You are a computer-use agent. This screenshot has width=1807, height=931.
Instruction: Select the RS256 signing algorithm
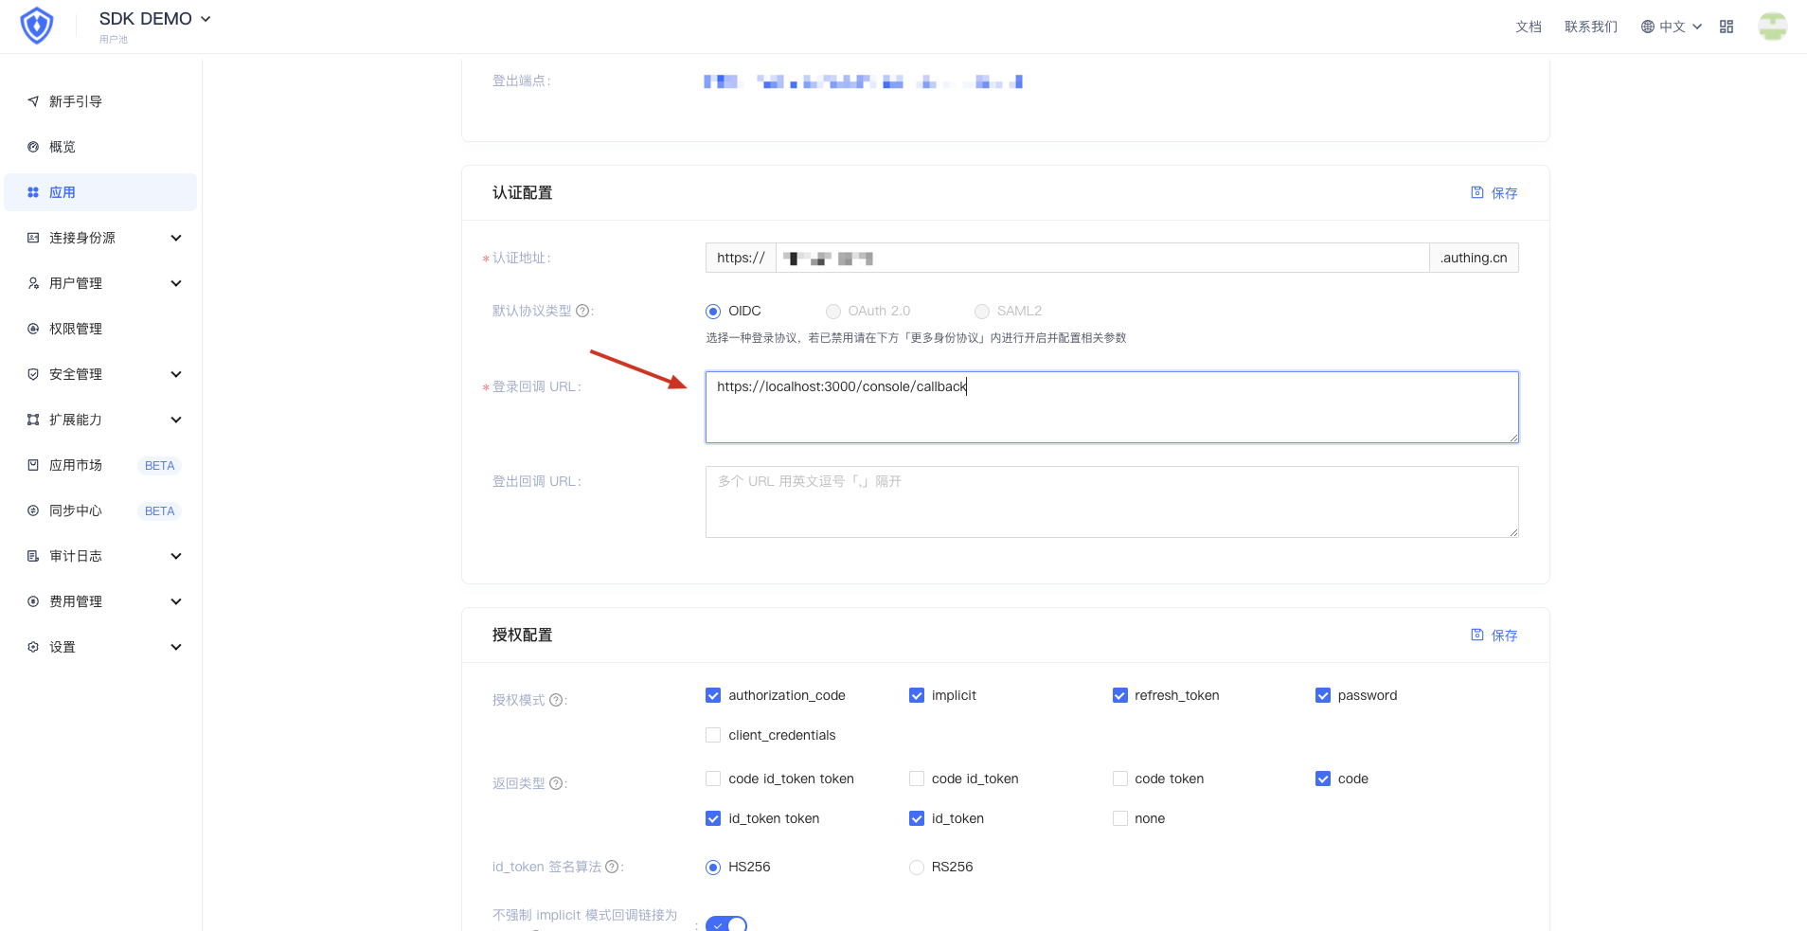point(917,868)
